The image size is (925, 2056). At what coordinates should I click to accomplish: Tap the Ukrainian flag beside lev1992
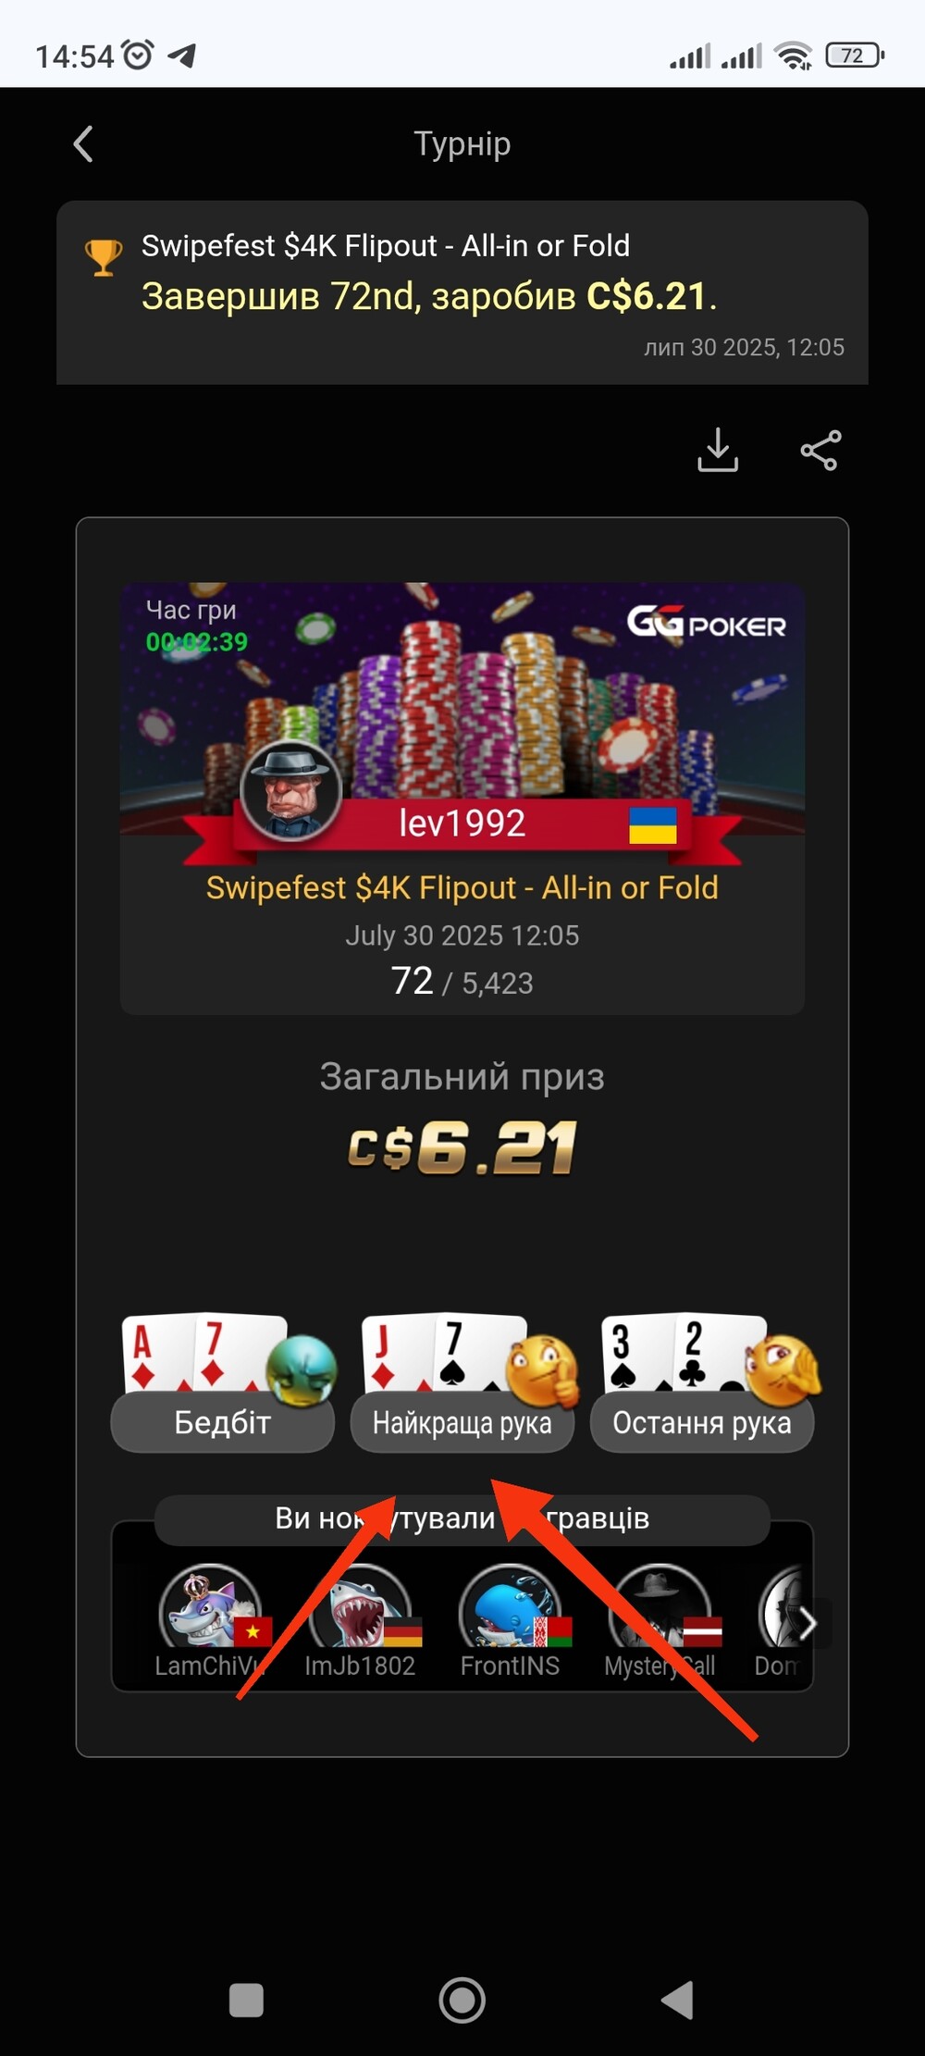pyautogui.click(x=653, y=824)
